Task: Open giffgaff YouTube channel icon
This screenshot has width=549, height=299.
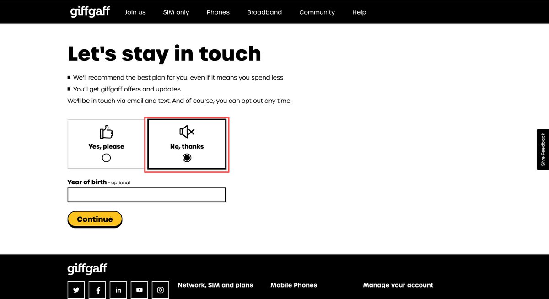Action: pos(140,290)
